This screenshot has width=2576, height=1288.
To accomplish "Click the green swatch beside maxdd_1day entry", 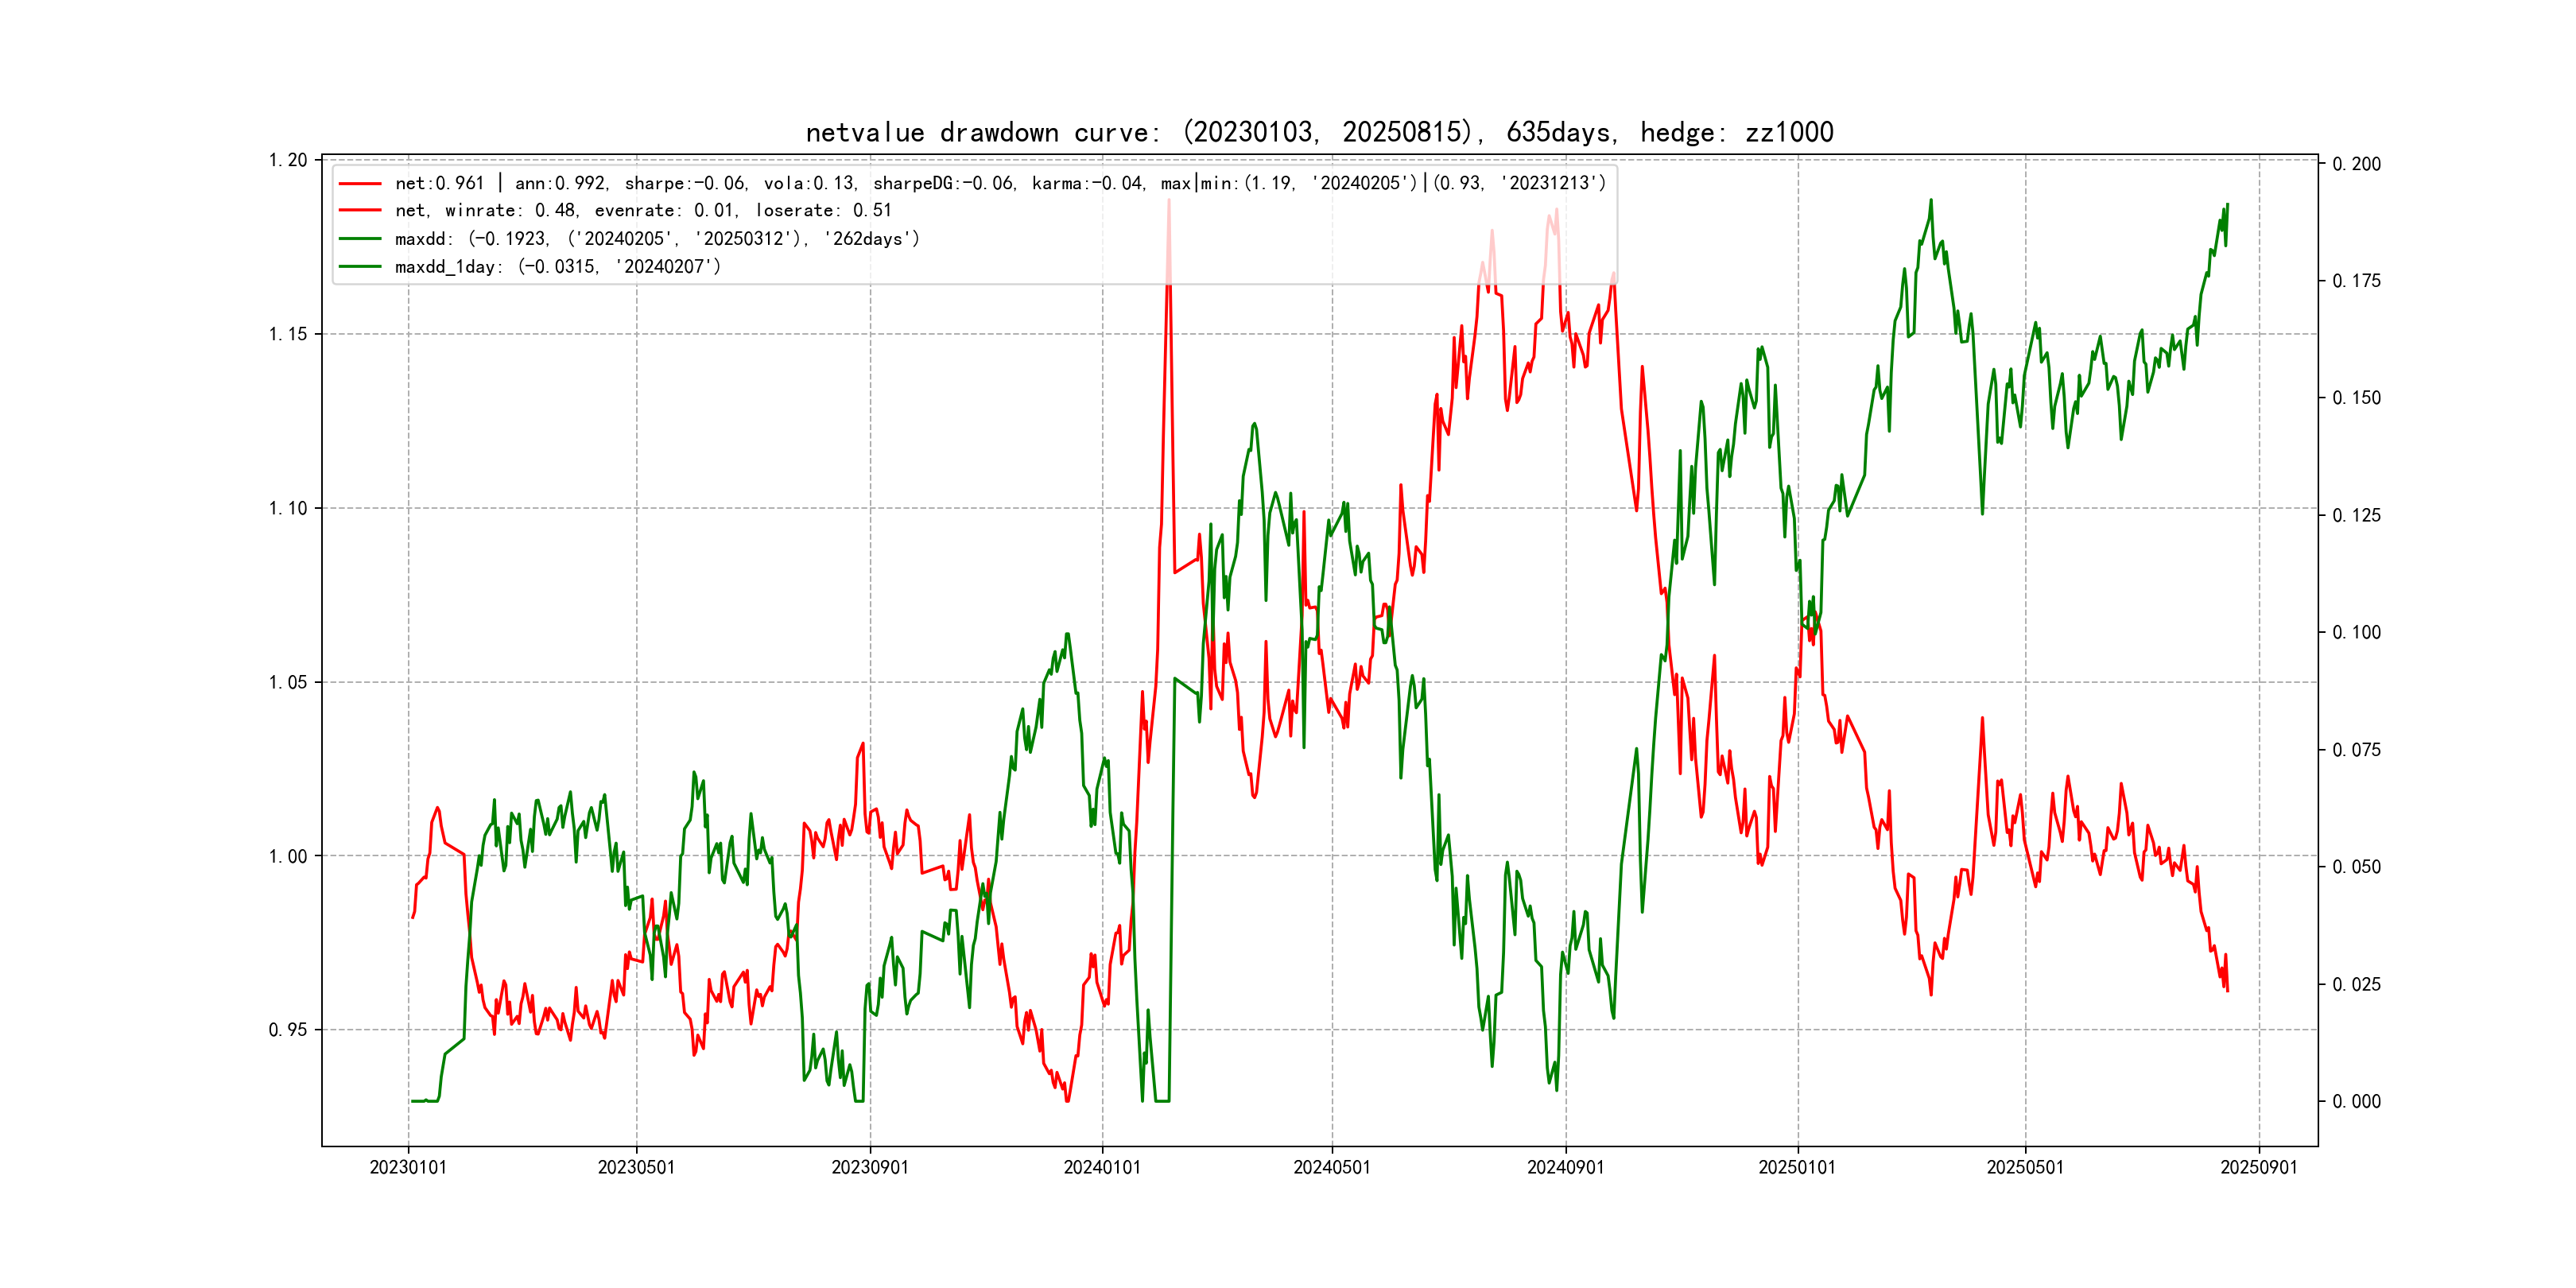I will tap(360, 267).
